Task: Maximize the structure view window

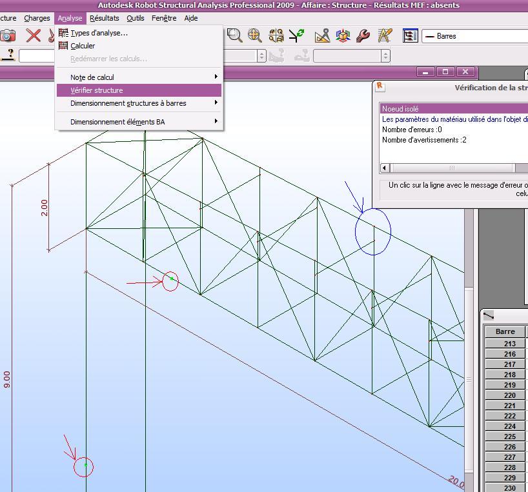Action: click(x=445, y=72)
